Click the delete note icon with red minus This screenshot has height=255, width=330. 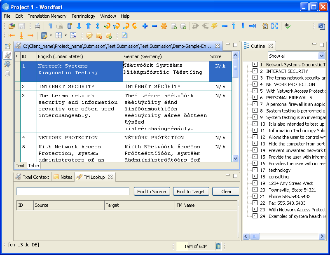[x=99, y=35]
